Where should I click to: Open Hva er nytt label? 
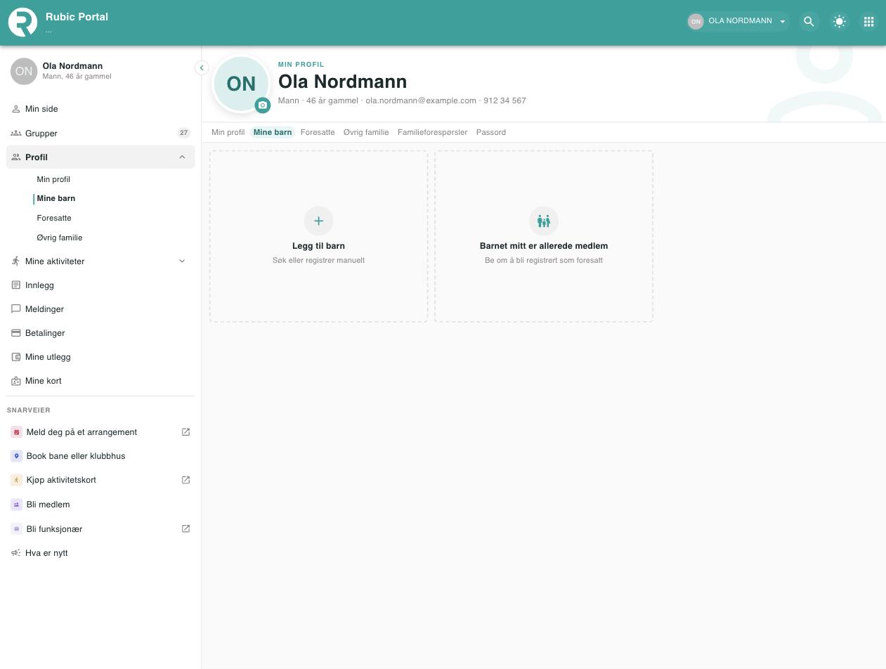(46, 553)
